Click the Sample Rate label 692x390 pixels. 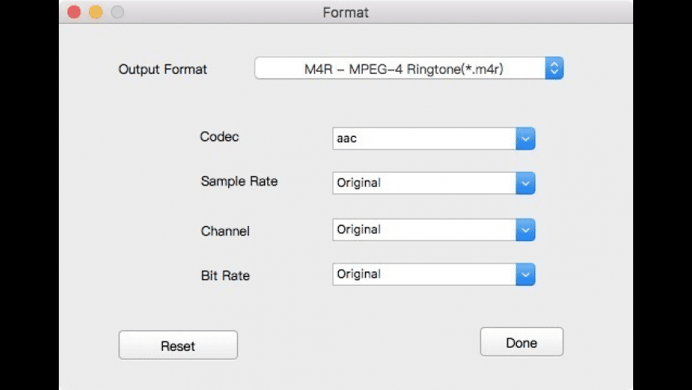tap(239, 181)
